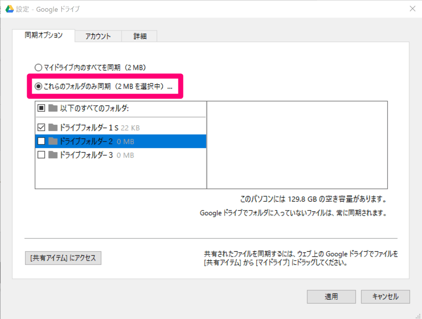
Task: Select the ドライブフォルダー 1 row label
Action: coord(89,127)
